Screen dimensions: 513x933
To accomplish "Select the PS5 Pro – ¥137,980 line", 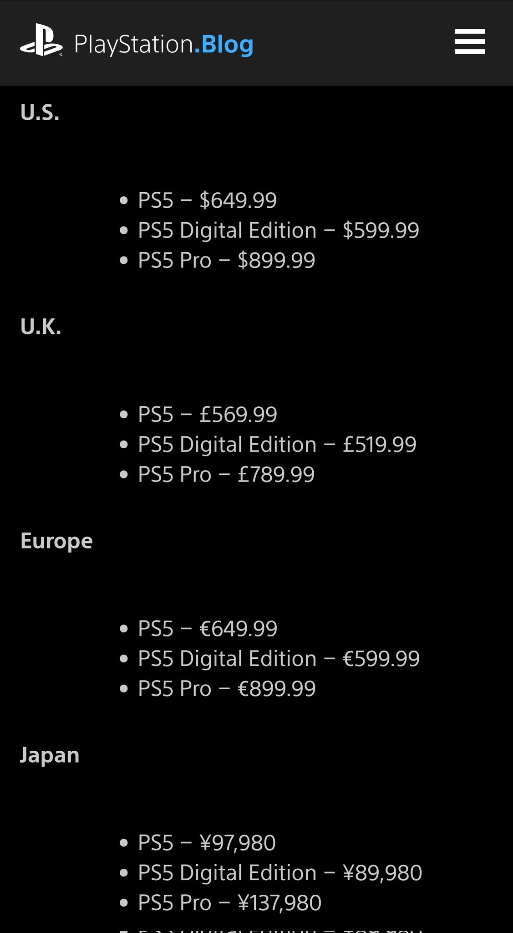I will (229, 902).
